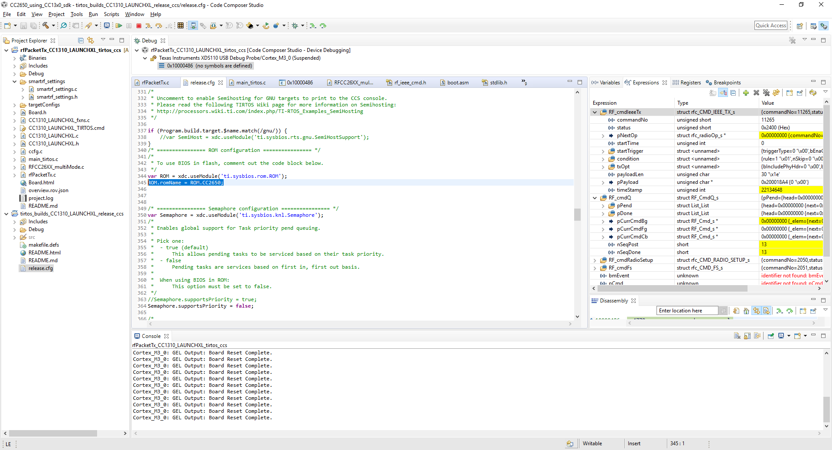This screenshot has height=450, width=832.
Task: Toggle Word Wrap in Console toolbar
Action: (x=757, y=336)
